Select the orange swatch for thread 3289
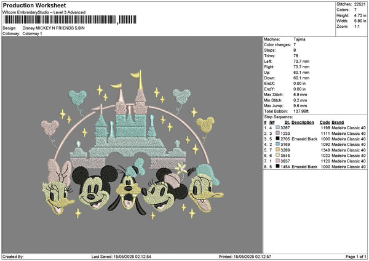 278,150
